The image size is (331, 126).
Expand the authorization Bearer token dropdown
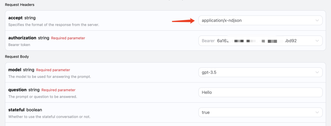point(260,41)
